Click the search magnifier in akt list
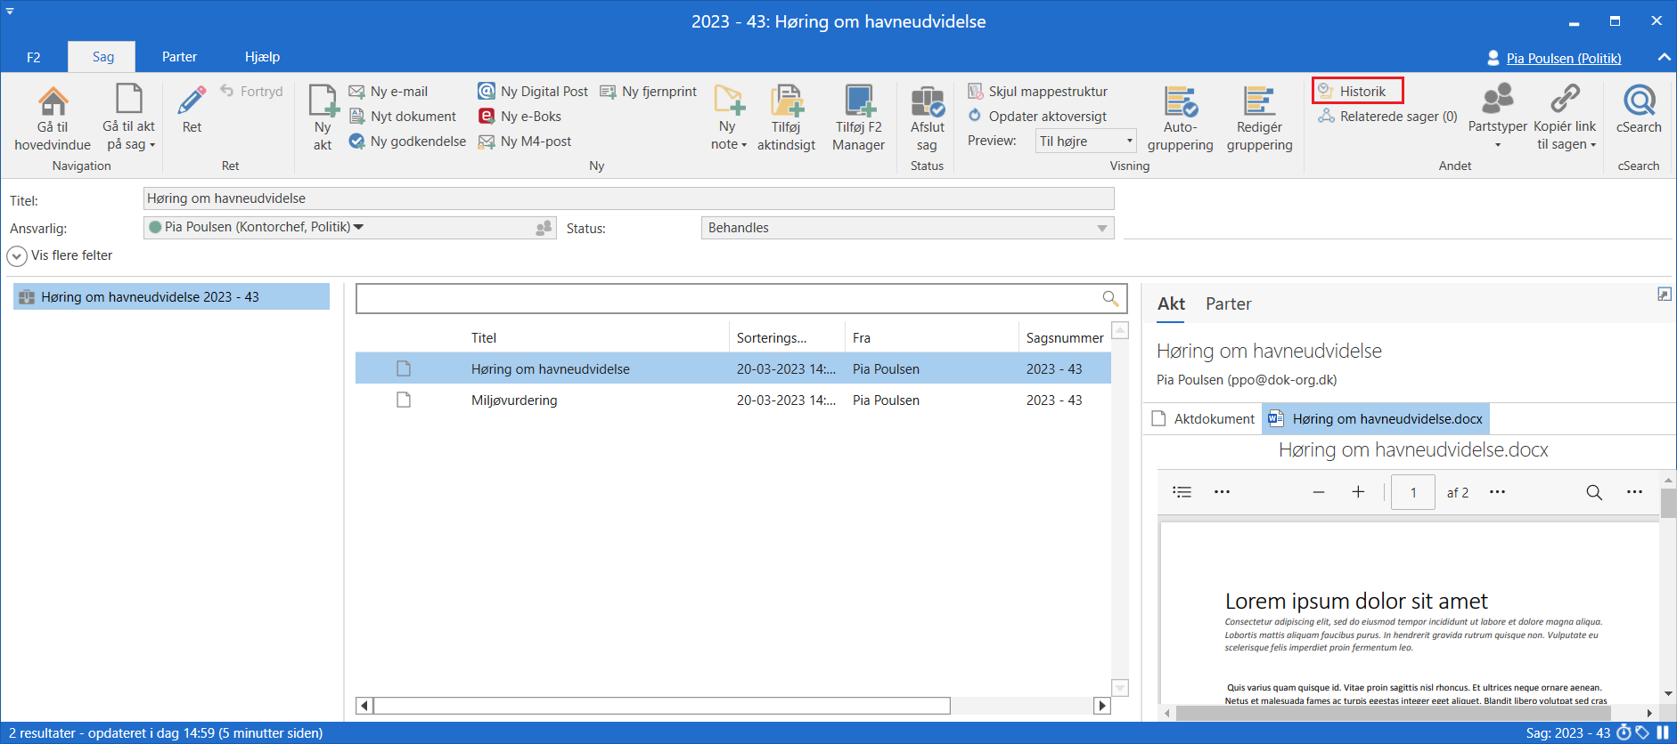Viewport: 1677px width, 744px height. click(1110, 298)
